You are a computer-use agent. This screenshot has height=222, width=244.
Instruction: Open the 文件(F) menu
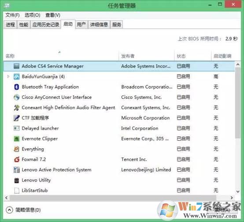pos(12,15)
